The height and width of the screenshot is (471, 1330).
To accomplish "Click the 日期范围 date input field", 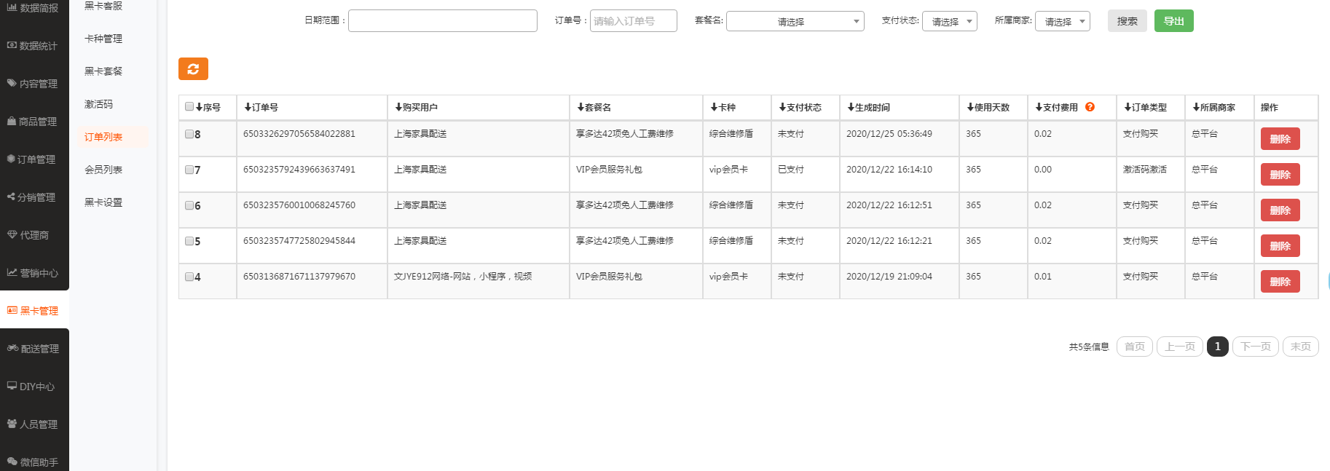I will click(442, 21).
